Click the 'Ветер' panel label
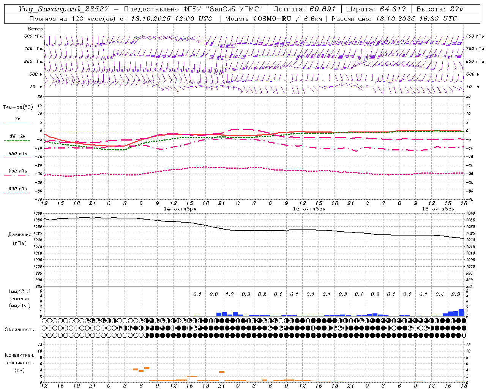Viewport: 486px width, 389px height. 35,29
